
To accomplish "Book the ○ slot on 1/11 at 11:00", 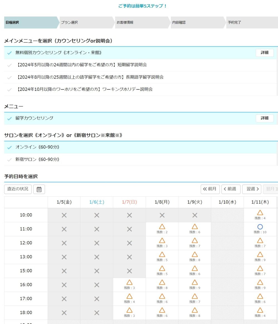I will (x=260, y=228).
